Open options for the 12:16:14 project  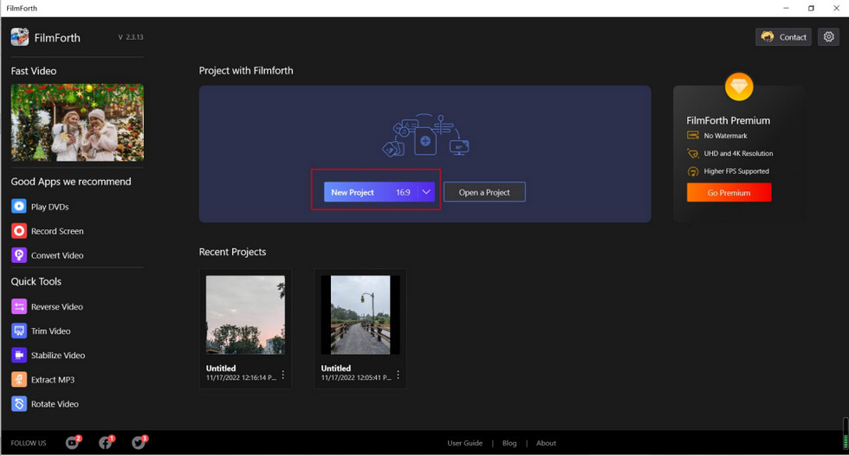pos(283,375)
